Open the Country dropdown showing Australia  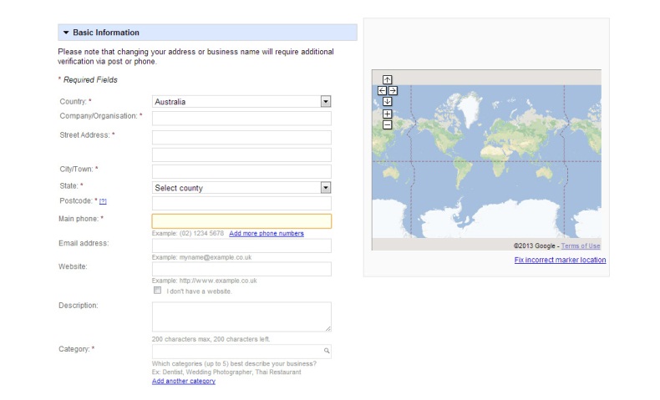point(241,101)
